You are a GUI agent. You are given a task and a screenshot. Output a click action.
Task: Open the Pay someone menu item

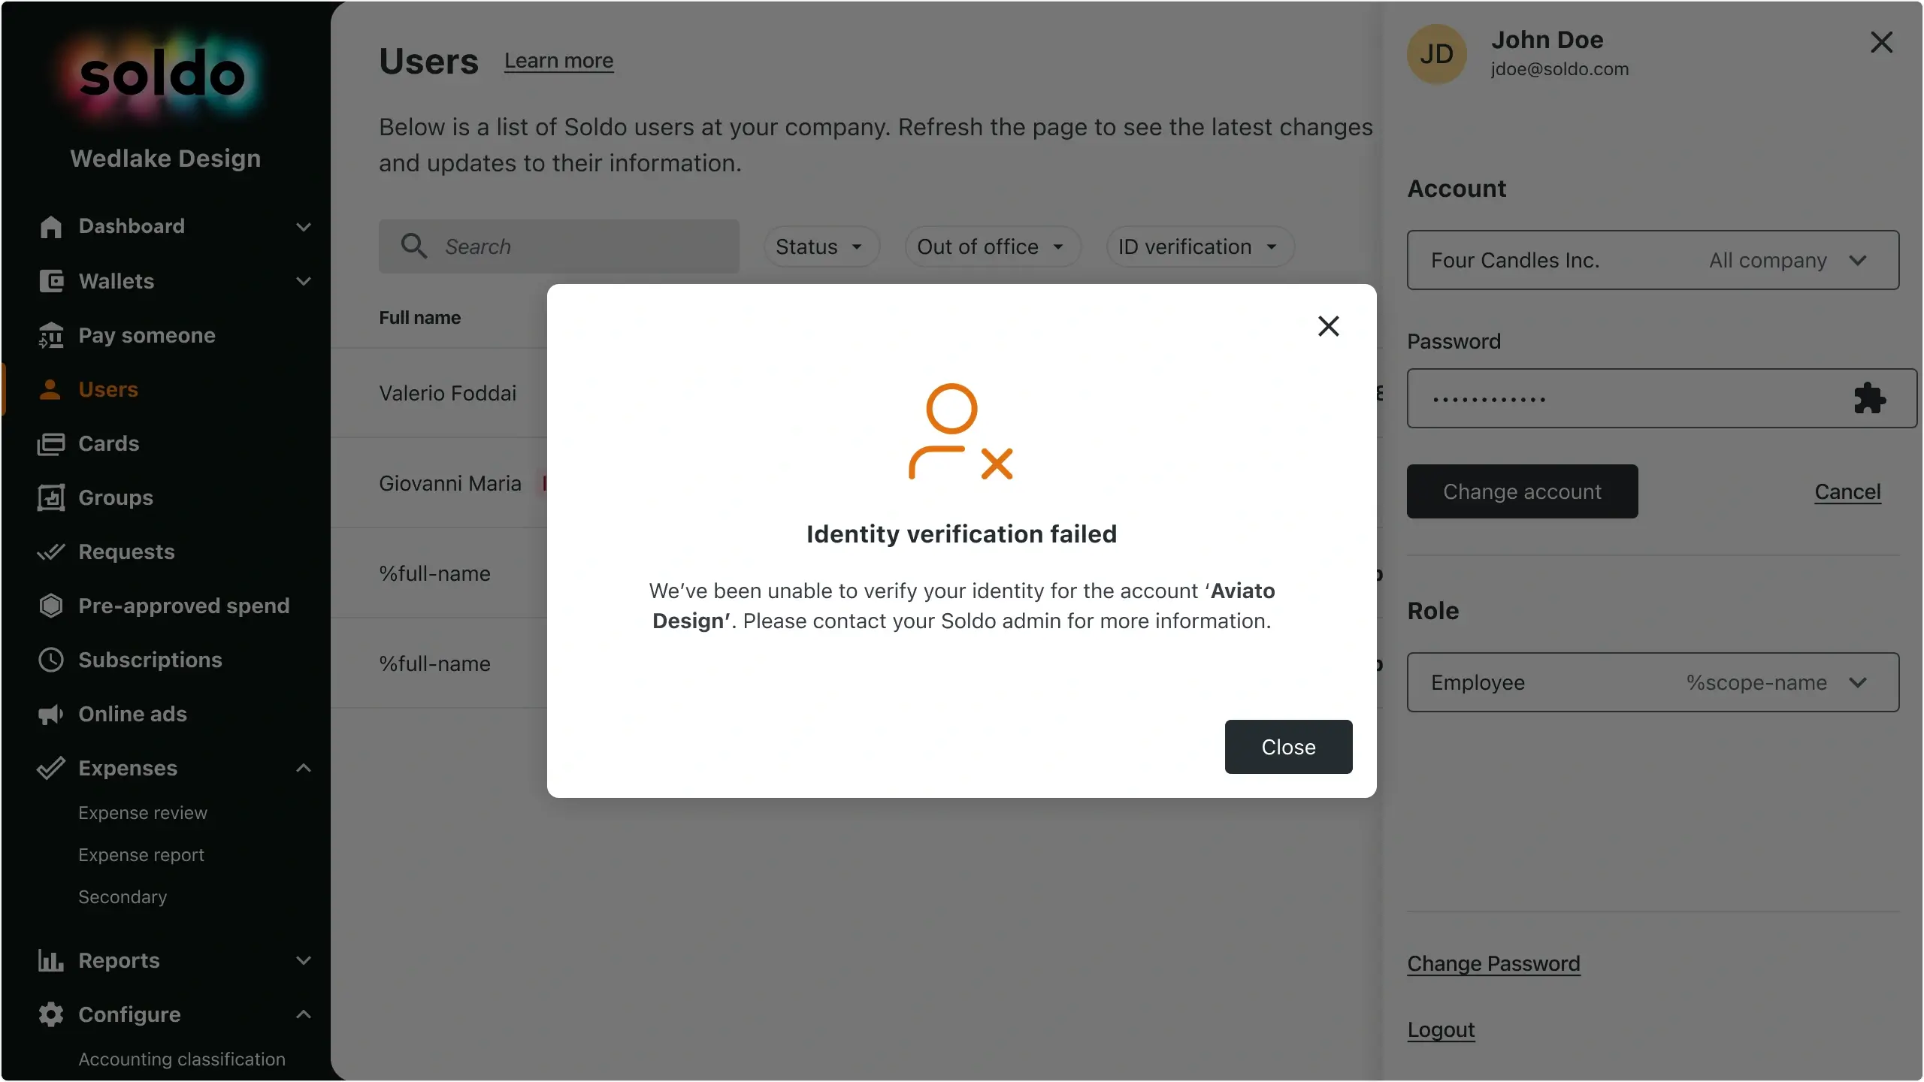147,335
